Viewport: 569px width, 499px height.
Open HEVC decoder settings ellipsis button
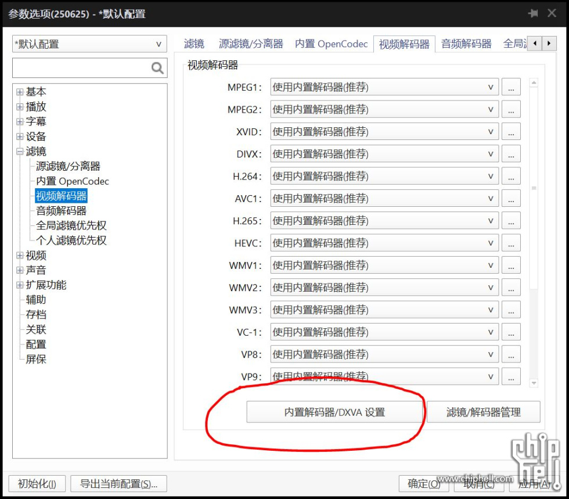coord(511,243)
